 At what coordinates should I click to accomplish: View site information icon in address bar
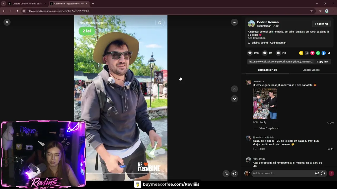pyautogui.click(x=24, y=11)
